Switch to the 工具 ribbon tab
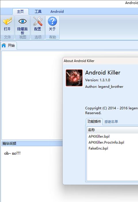The width and height of the screenshot is (138, 202). (38, 12)
